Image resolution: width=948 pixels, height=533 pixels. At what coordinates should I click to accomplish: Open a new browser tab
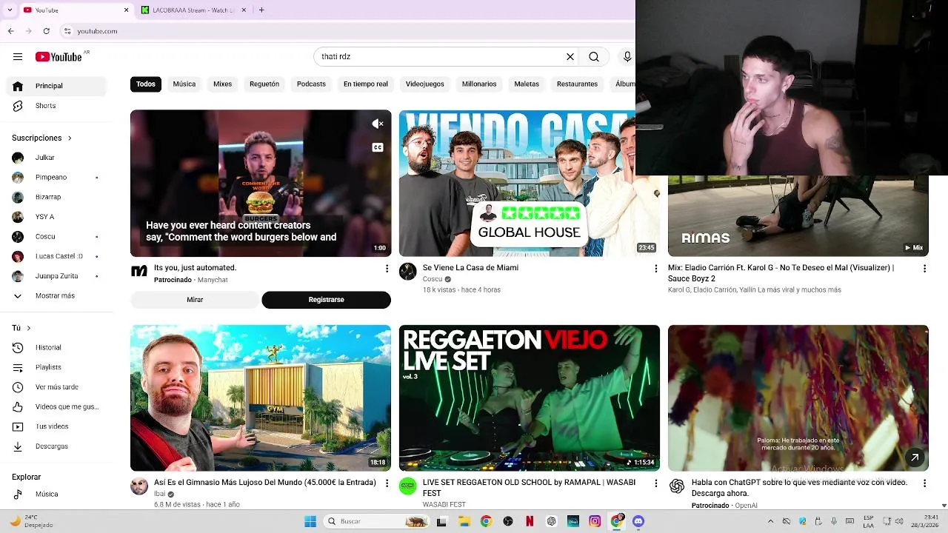261,10
